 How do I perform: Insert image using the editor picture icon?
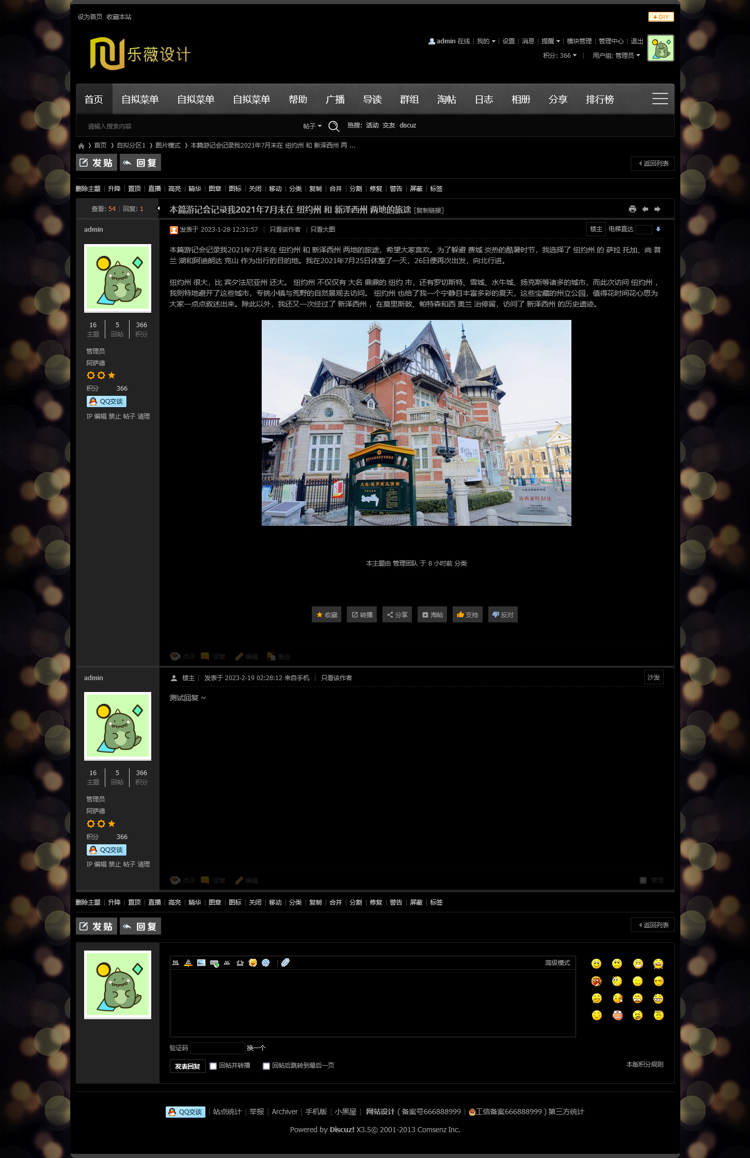pyautogui.click(x=201, y=962)
